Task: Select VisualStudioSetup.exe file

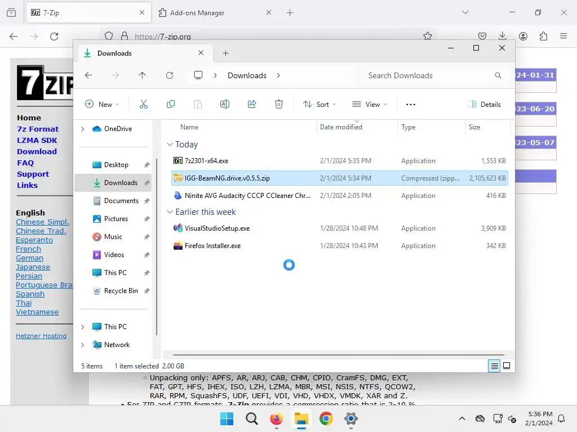Action: (x=340, y=228)
